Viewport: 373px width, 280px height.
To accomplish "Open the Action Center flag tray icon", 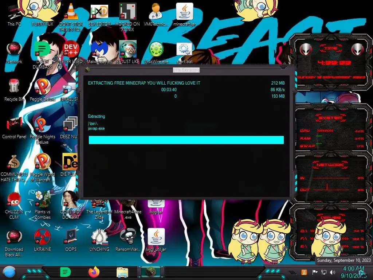I will coord(315,272).
